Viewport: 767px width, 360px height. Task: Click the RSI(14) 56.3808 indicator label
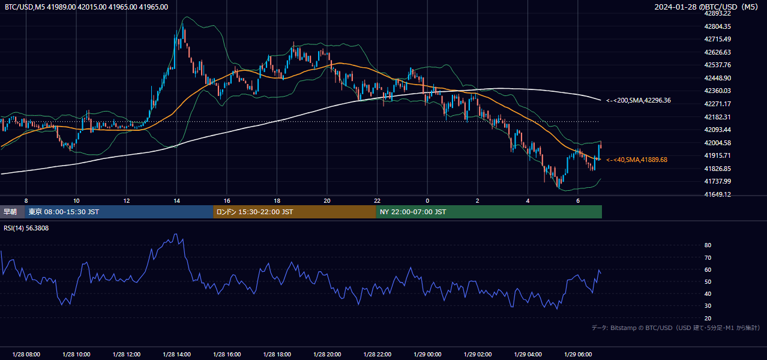(27, 229)
